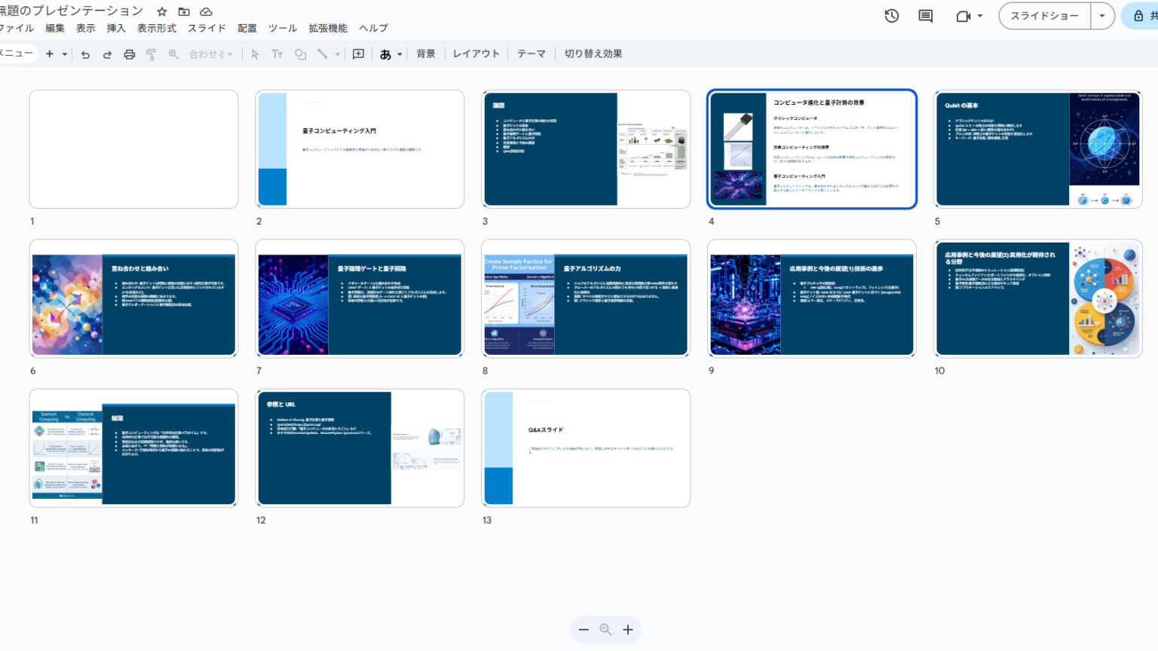1158x651 pixels.
Task: Select the paint format tool
Action: 151,53
